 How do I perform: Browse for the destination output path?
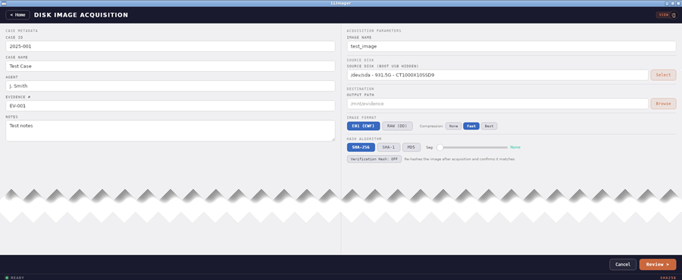pos(663,104)
